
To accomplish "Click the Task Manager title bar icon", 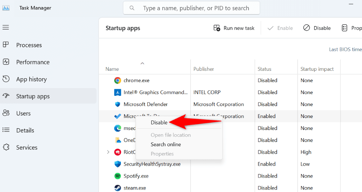I will pos(6,8).
